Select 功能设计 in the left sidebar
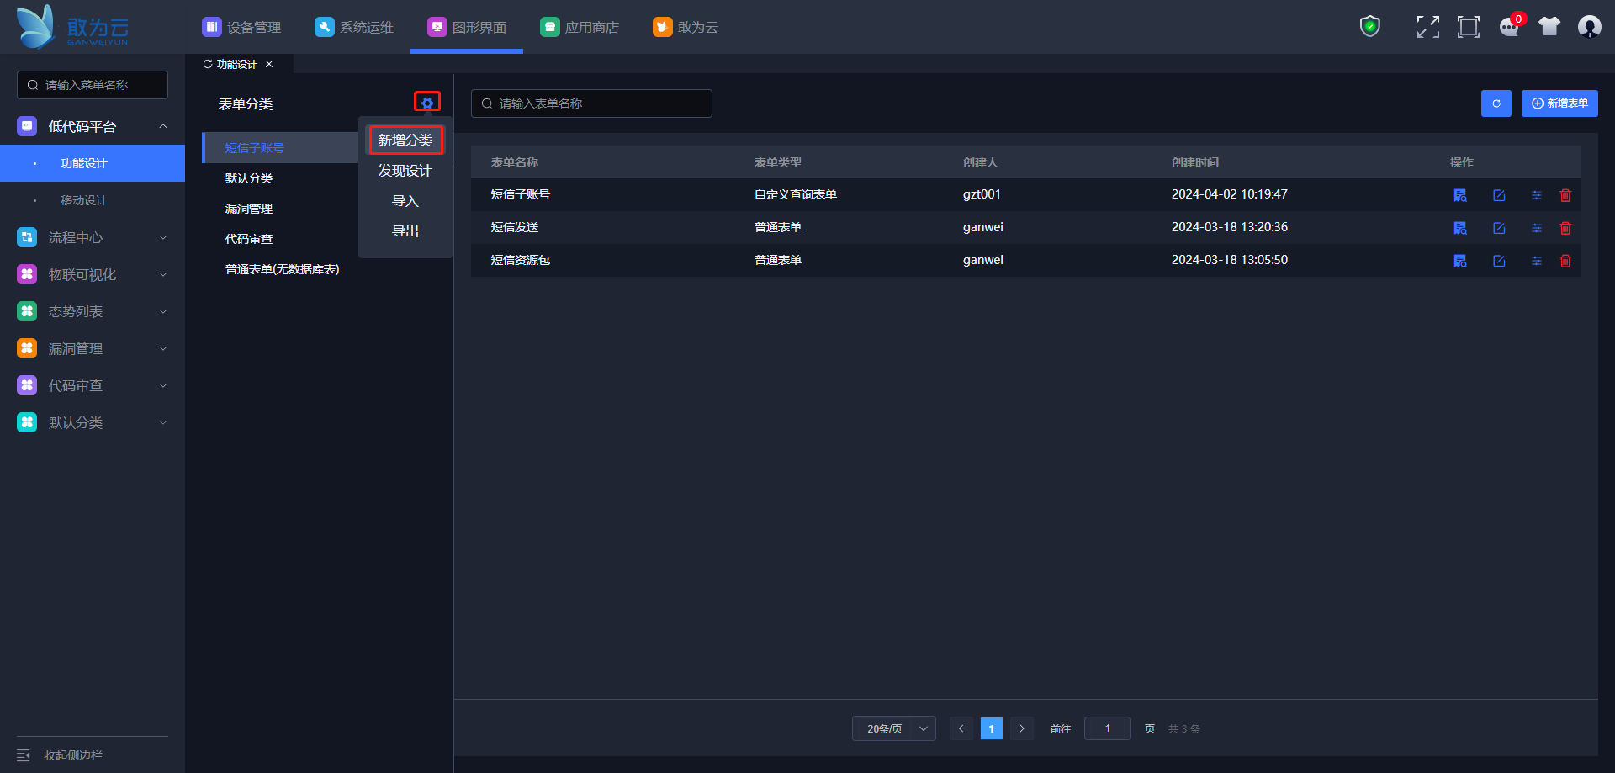1615x773 pixels. [93, 163]
